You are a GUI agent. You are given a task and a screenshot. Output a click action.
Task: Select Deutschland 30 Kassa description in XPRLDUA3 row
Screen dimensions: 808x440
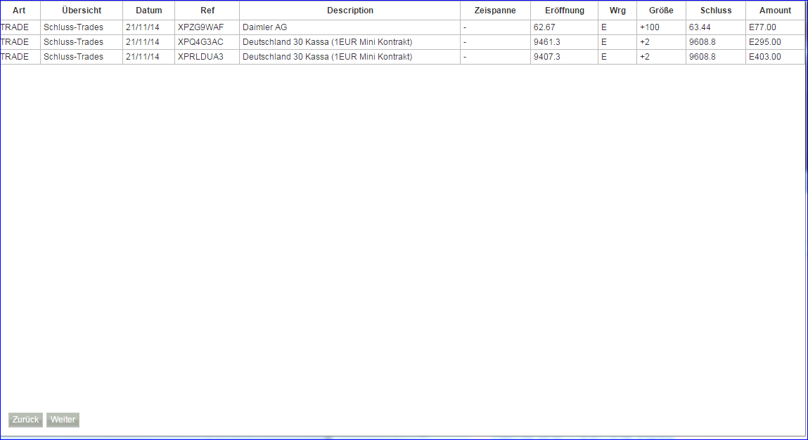(350, 57)
